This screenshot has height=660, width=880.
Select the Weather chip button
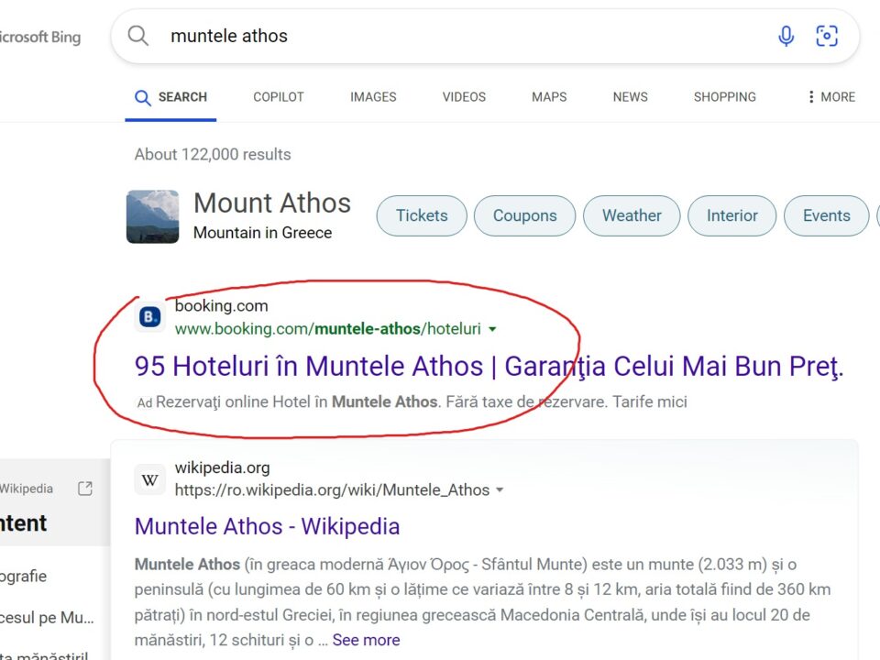[x=632, y=215]
